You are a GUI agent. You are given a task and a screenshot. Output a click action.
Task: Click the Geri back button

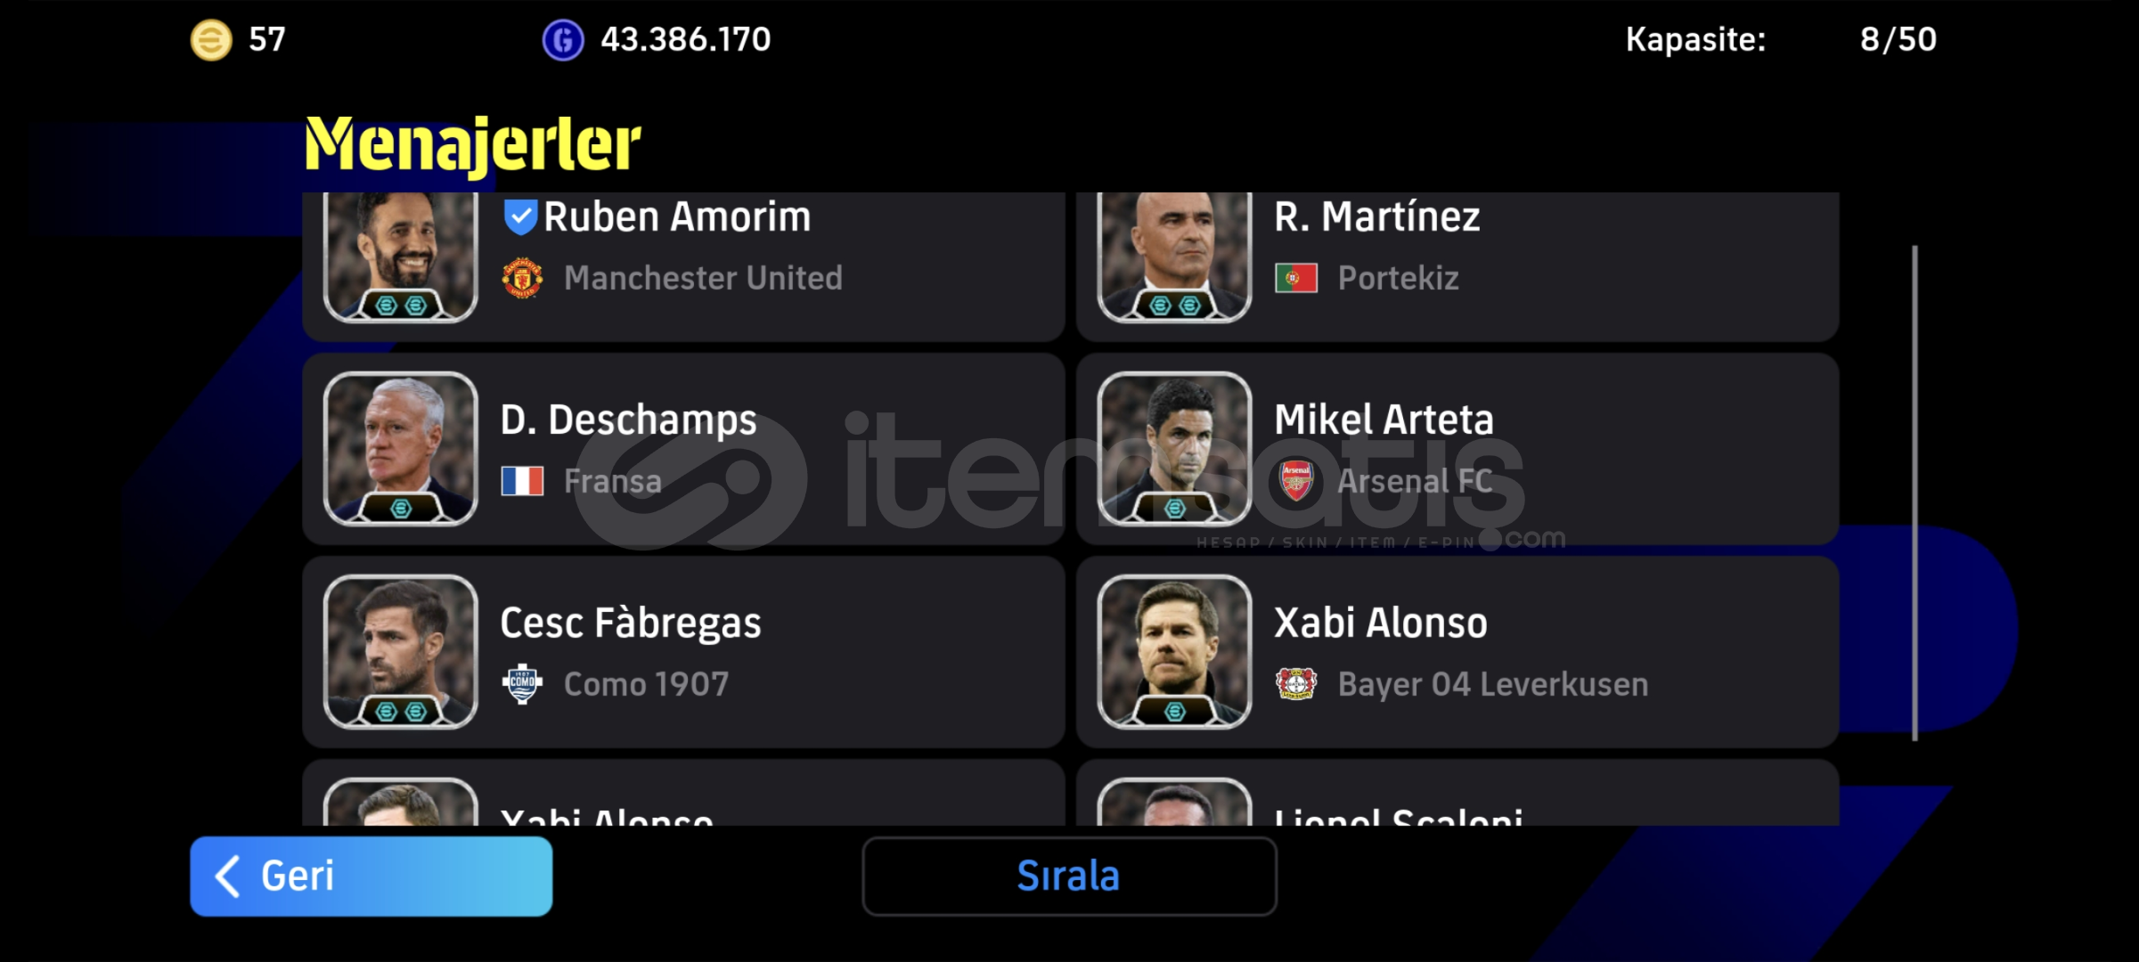pos(371,876)
